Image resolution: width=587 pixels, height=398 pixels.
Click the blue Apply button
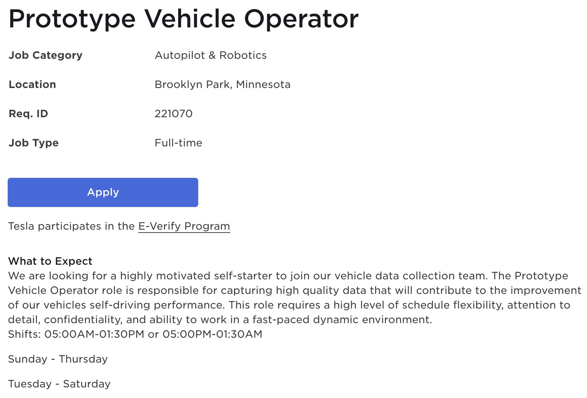(103, 192)
